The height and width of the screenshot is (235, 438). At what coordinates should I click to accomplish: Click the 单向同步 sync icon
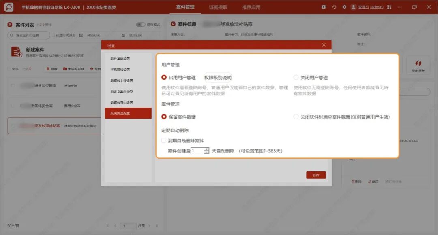pos(418,63)
